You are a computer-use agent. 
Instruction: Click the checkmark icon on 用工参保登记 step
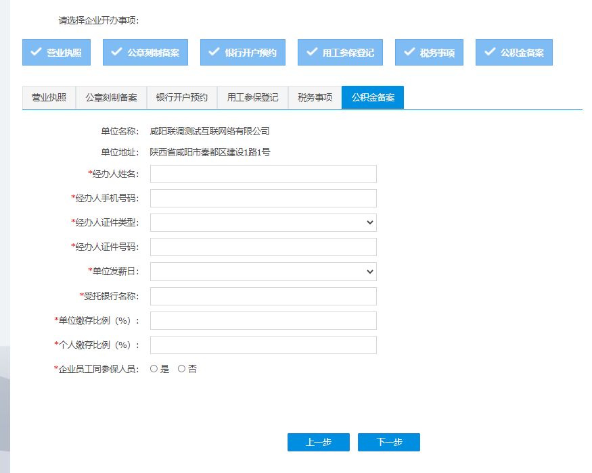tap(312, 52)
